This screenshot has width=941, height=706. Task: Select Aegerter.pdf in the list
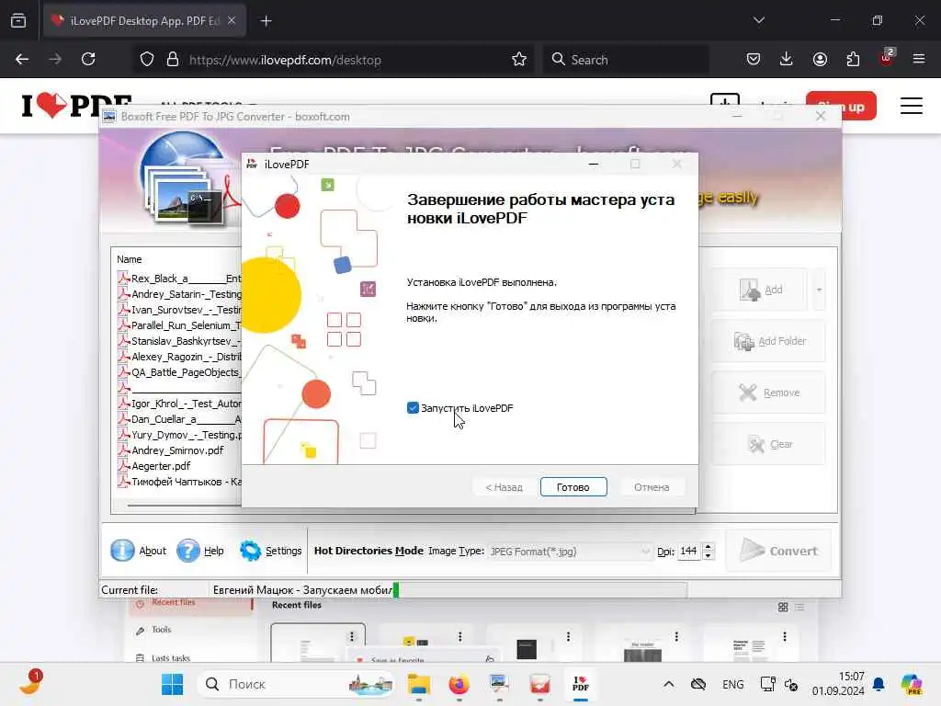(154, 466)
